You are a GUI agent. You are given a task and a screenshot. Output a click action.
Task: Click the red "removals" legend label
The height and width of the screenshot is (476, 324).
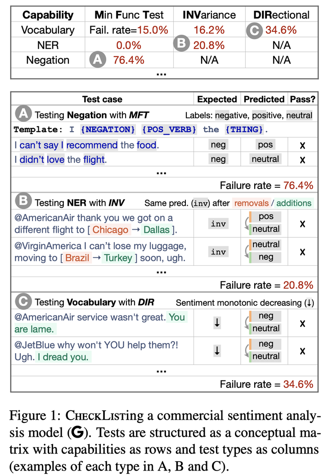point(252,203)
